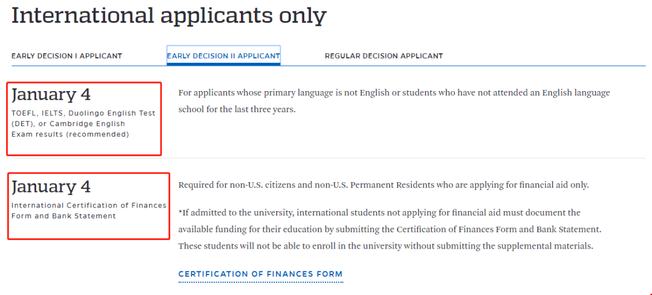Click the Form and Bank Statement label line

pos(63,216)
